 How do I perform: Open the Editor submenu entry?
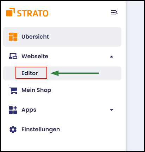pos(62,73)
